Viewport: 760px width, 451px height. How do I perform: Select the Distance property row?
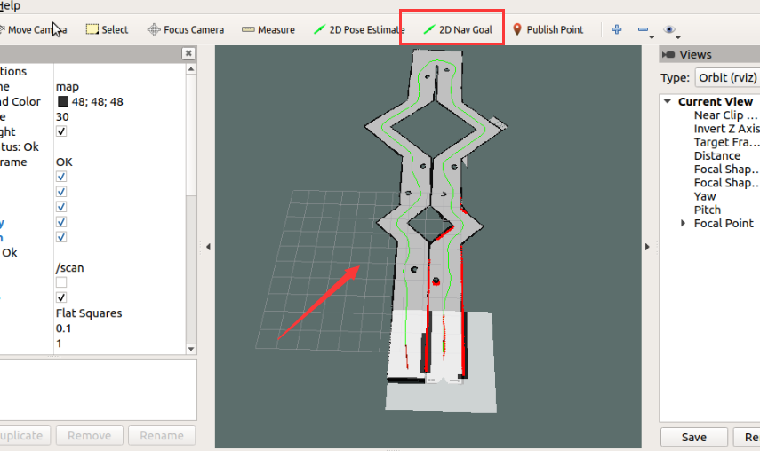coord(716,156)
